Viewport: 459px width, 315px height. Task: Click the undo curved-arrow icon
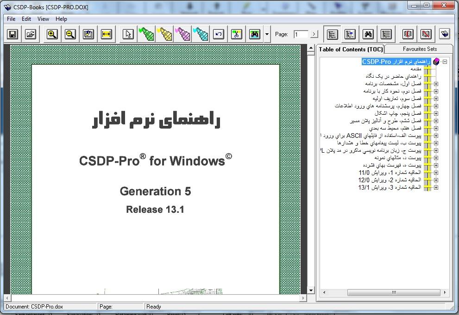click(218, 35)
